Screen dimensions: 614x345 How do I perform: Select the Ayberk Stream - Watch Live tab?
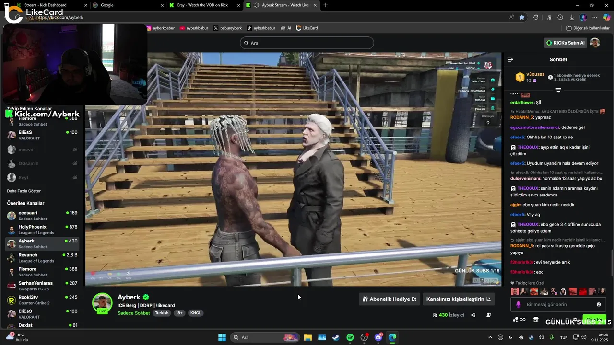(x=281, y=5)
